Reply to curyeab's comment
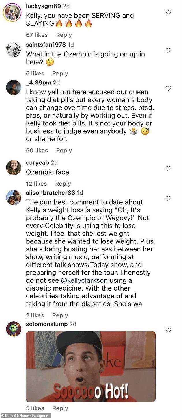The height and width of the screenshot is (418, 183). (x=63, y=184)
